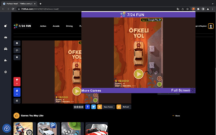Click the user avatar icon at top right
The image size is (216, 135).
(x=211, y=26)
